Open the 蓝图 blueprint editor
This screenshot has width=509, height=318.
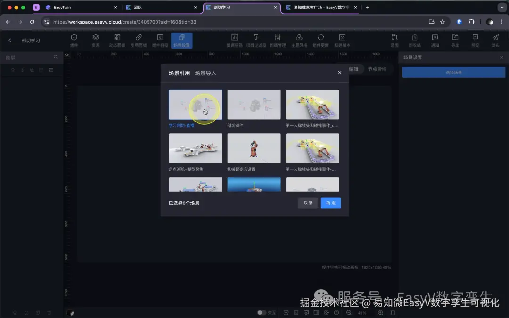394,40
